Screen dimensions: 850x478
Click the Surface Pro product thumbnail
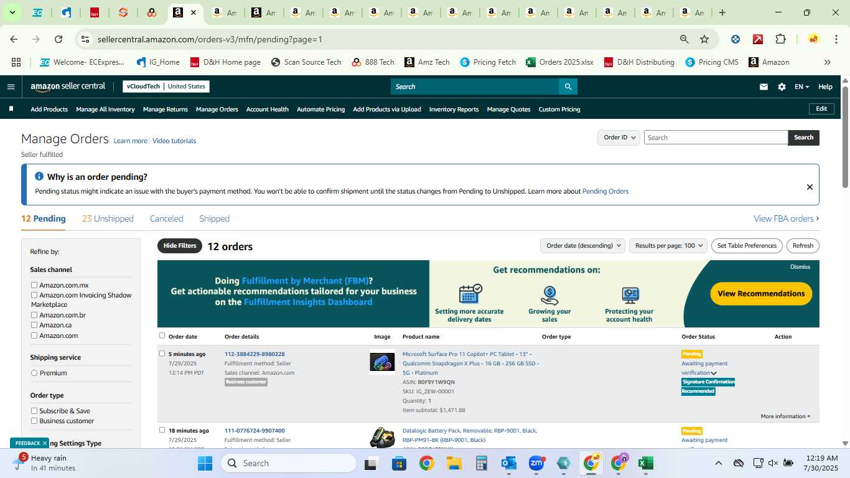pos(382,362)
